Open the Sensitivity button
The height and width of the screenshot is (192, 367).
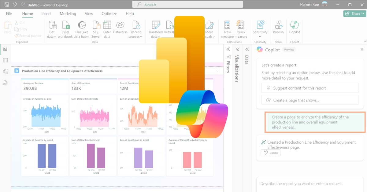(260, 29)
